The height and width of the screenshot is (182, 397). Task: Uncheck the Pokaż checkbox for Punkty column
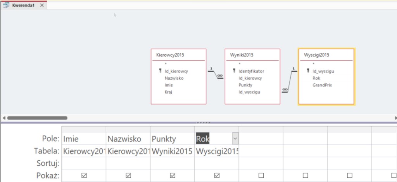coord(173,175)
